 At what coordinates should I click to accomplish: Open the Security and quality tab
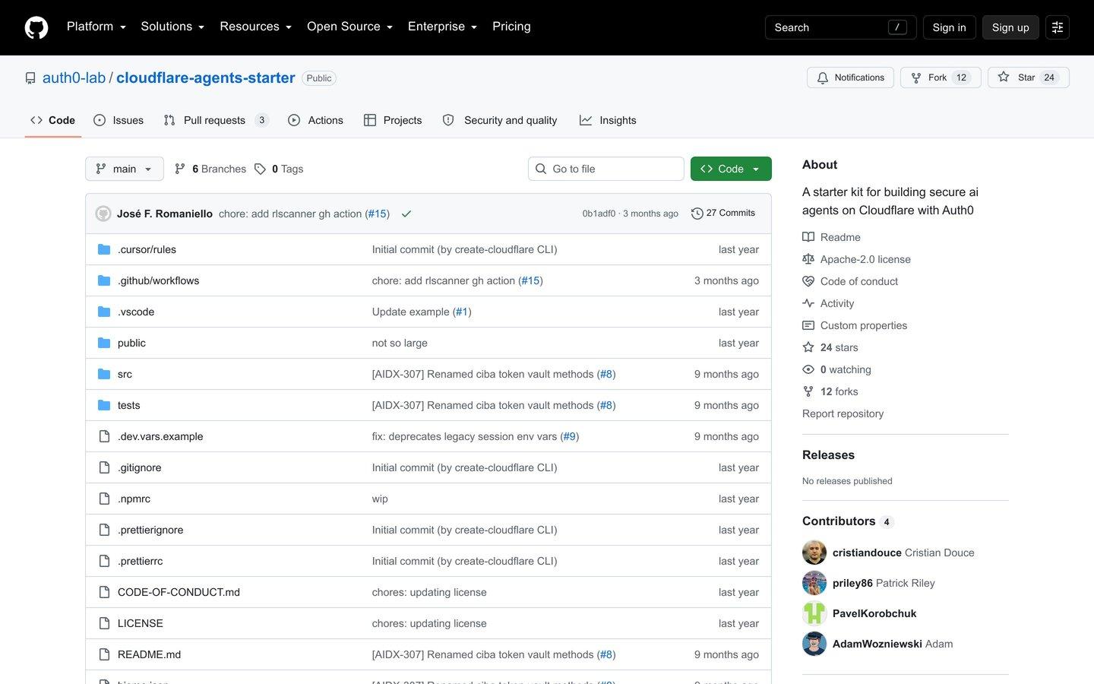pos(500,120)
